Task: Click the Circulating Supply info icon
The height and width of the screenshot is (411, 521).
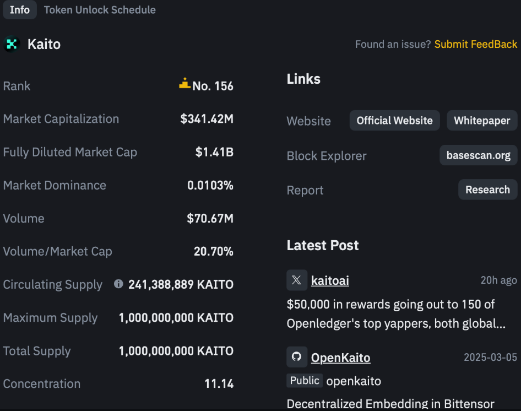Action: coord(118,284)
